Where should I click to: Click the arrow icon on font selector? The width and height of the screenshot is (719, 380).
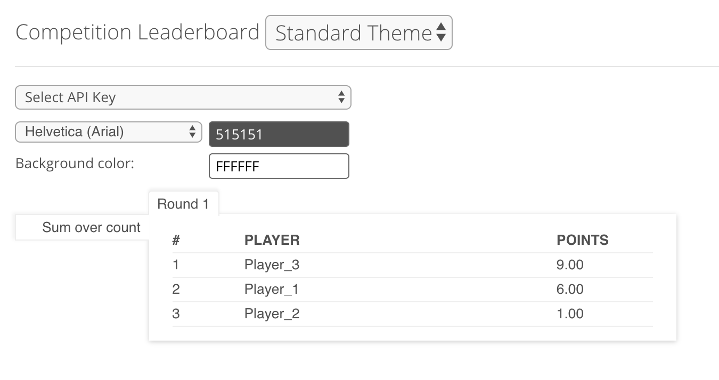pos(192,132)
